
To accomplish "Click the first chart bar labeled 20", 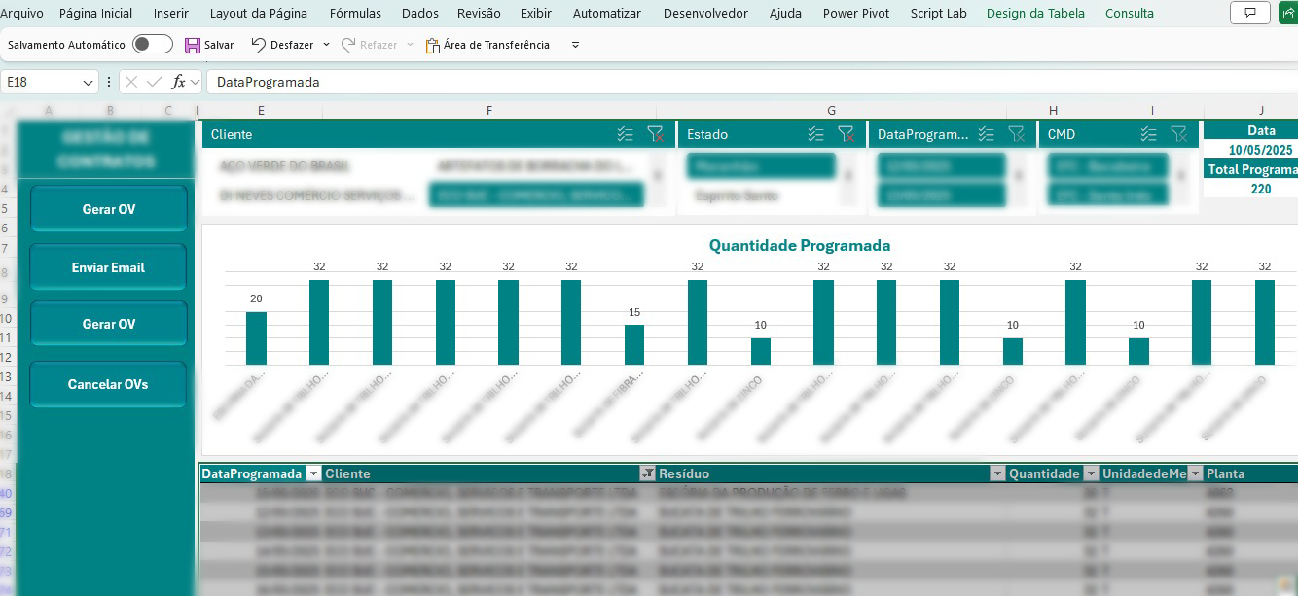I will 256,338.
